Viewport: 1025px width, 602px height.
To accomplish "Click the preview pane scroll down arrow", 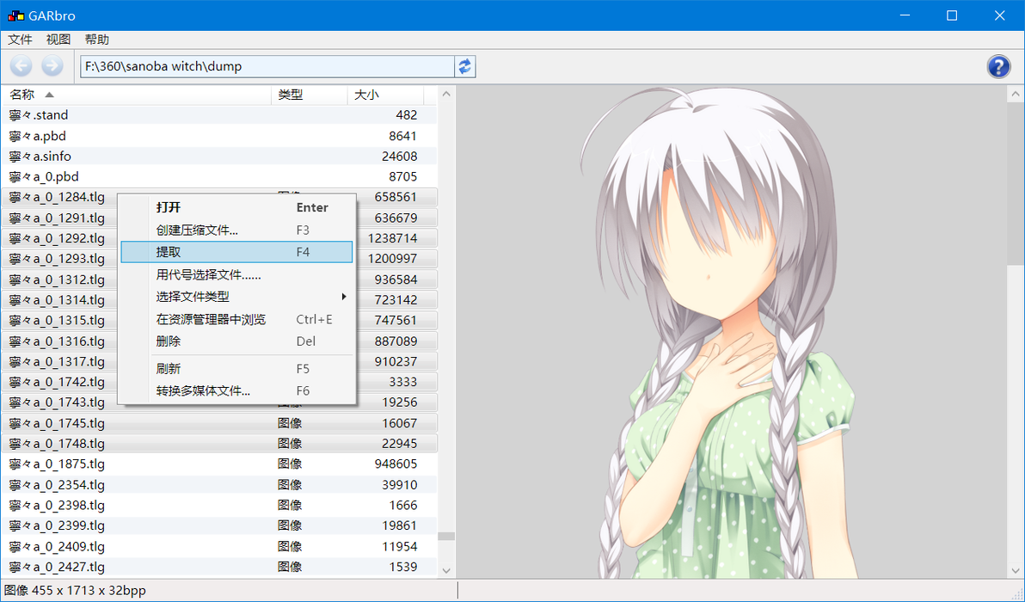I will tap(1016, 570).
